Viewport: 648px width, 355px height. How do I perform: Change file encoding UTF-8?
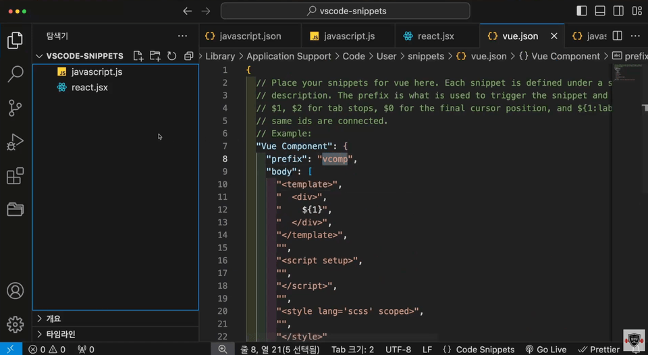coord(398,350)
